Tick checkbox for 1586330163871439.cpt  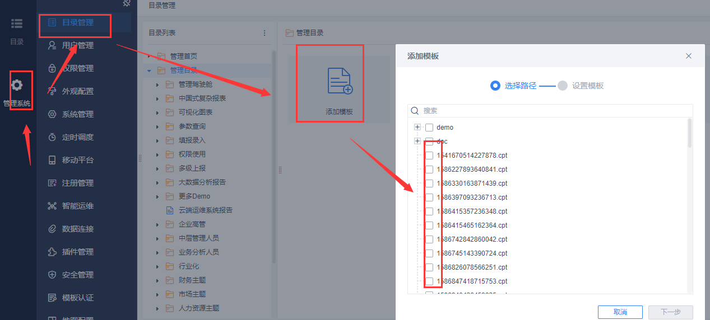pos(429,183)
